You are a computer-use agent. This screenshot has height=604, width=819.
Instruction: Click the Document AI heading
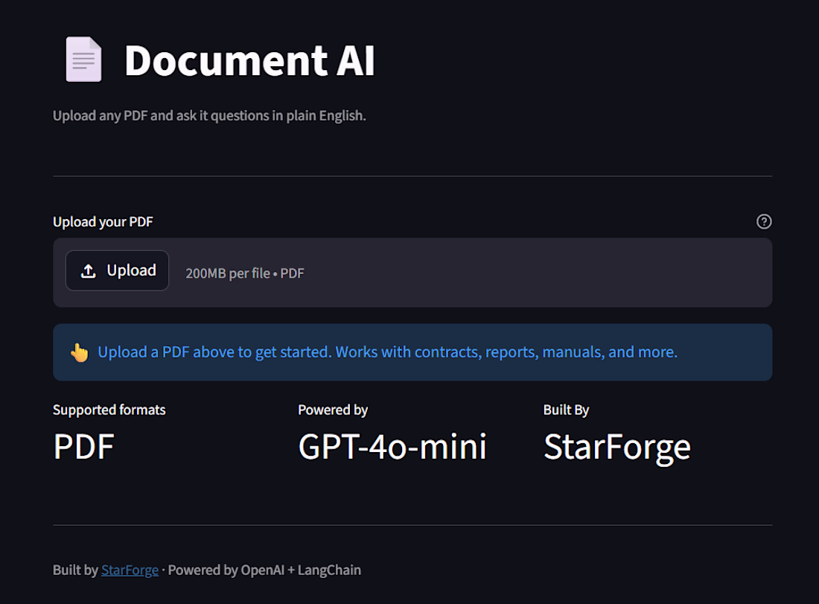tap(249, 60)
